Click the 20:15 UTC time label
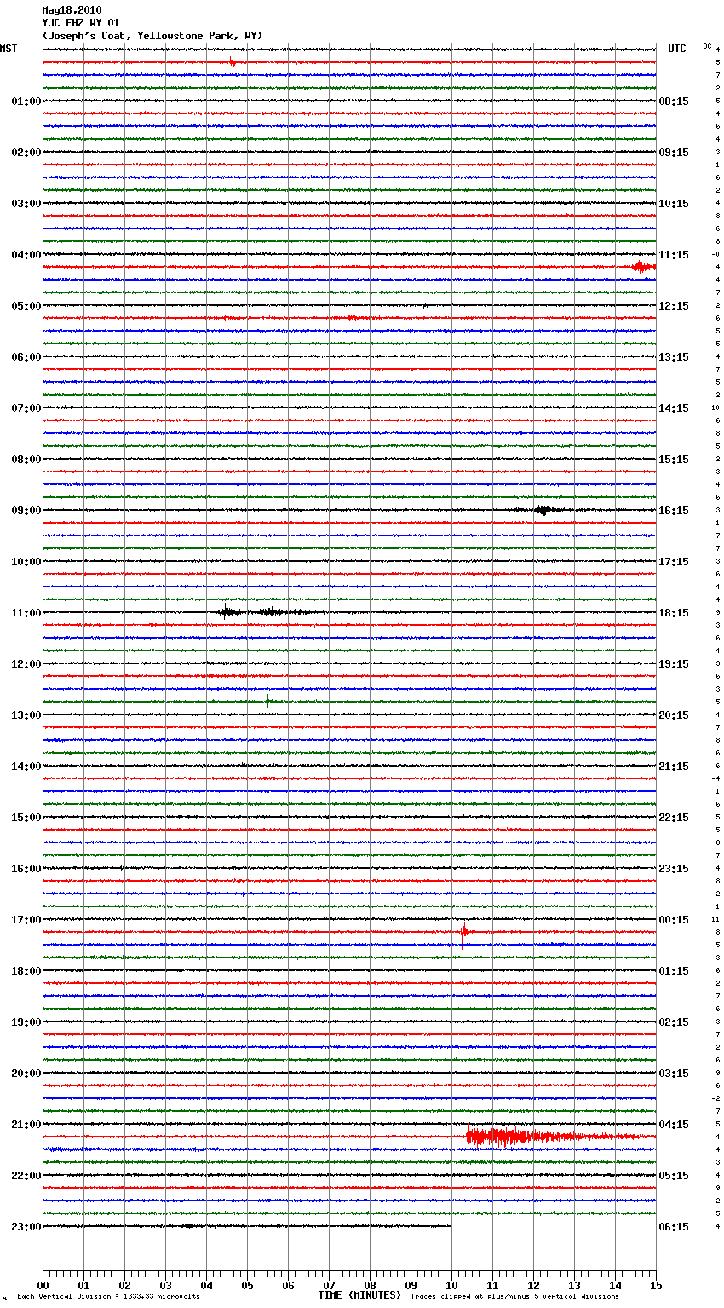Screen dimensions: 724x1308 point(674,715)
